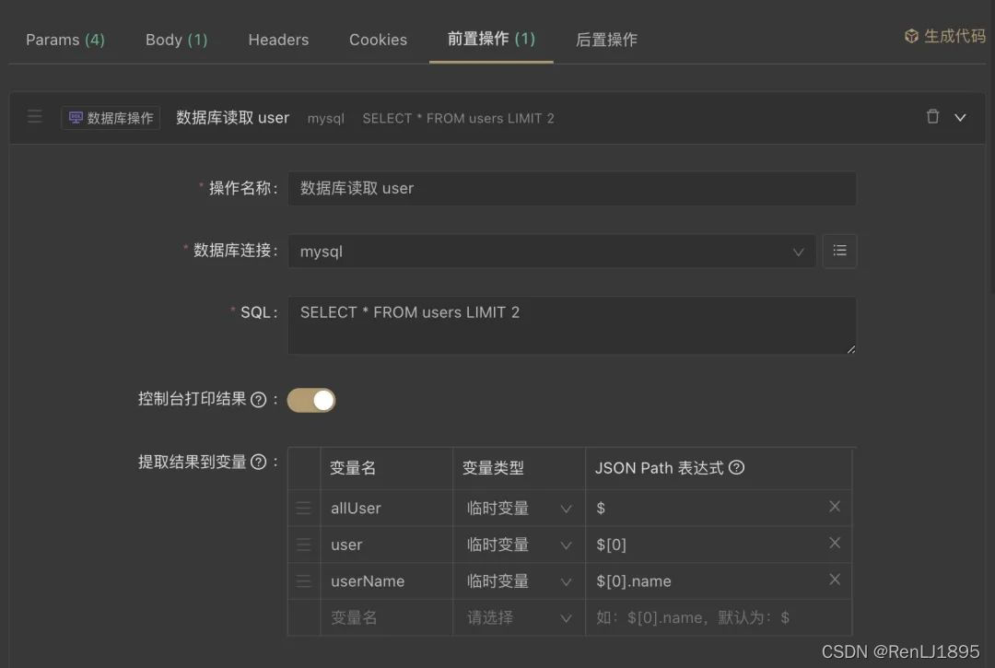Click the resize handle of SQL textarea
Screen dimensions: 995x668
point(851,349)
